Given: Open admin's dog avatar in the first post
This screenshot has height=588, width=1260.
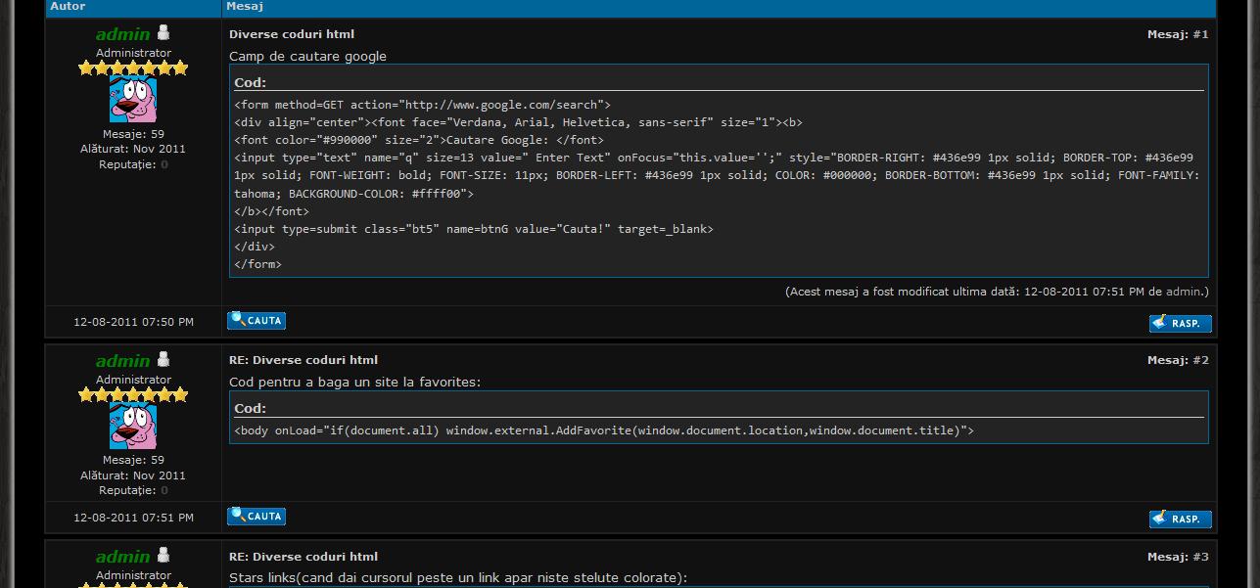Looking at the screenshot, I should click(x=133, y=100).
